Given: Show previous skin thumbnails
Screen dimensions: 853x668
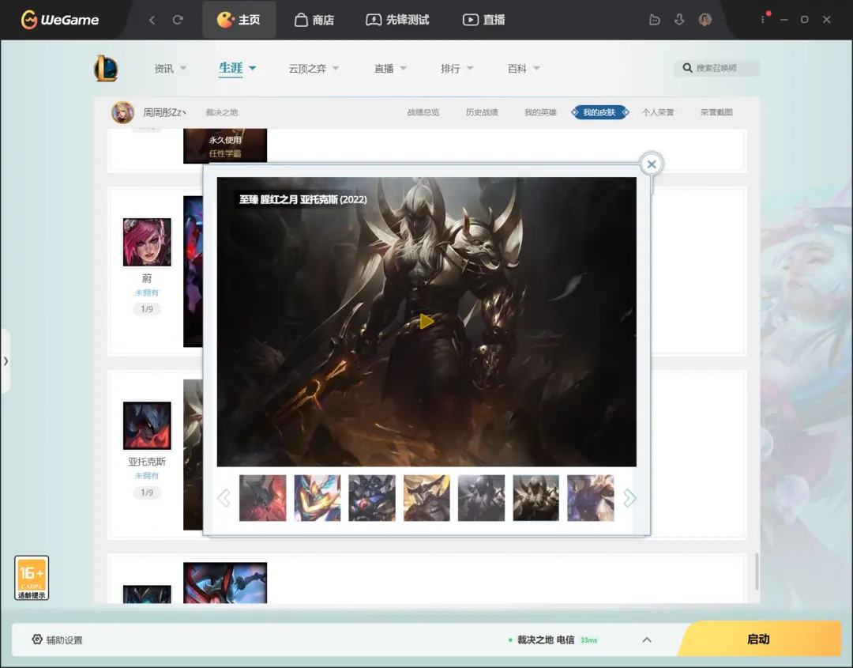Looking at the screenshot, I should tap(224, 497).
